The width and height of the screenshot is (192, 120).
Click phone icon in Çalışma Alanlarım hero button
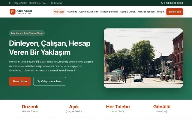(x=39, y=81)
